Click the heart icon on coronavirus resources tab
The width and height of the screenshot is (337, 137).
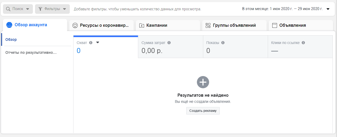click(x=75, y=26)
